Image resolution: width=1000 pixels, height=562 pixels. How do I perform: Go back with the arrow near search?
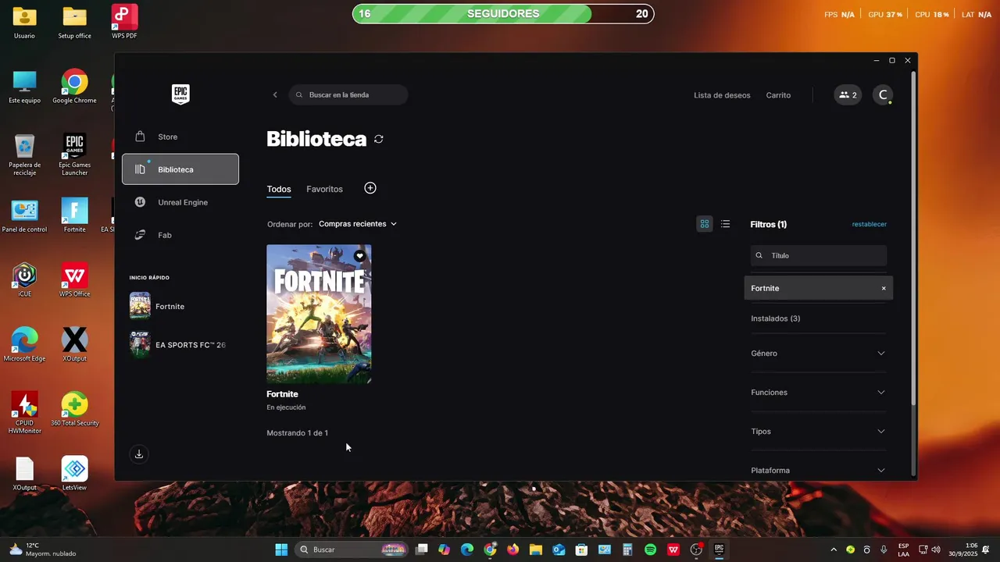point(275,95)
